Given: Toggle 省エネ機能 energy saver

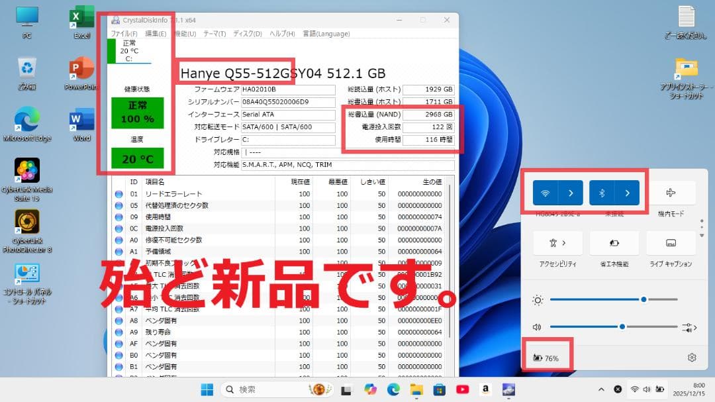Looking at the screenshot, I should [614, 243].
